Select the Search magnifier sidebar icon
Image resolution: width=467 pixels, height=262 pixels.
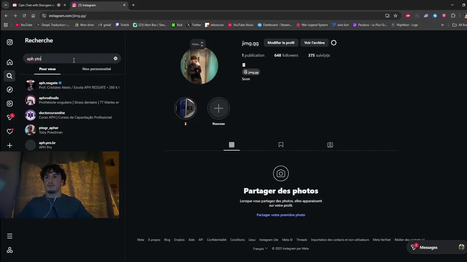pyautogui.click(x=10, y=76)
